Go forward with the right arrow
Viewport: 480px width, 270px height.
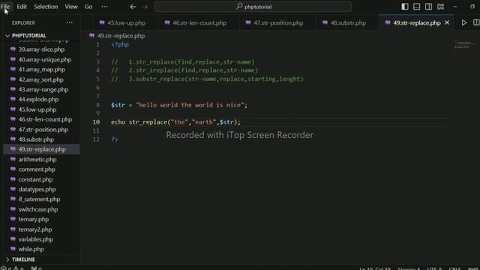click(x=145, y=7)
